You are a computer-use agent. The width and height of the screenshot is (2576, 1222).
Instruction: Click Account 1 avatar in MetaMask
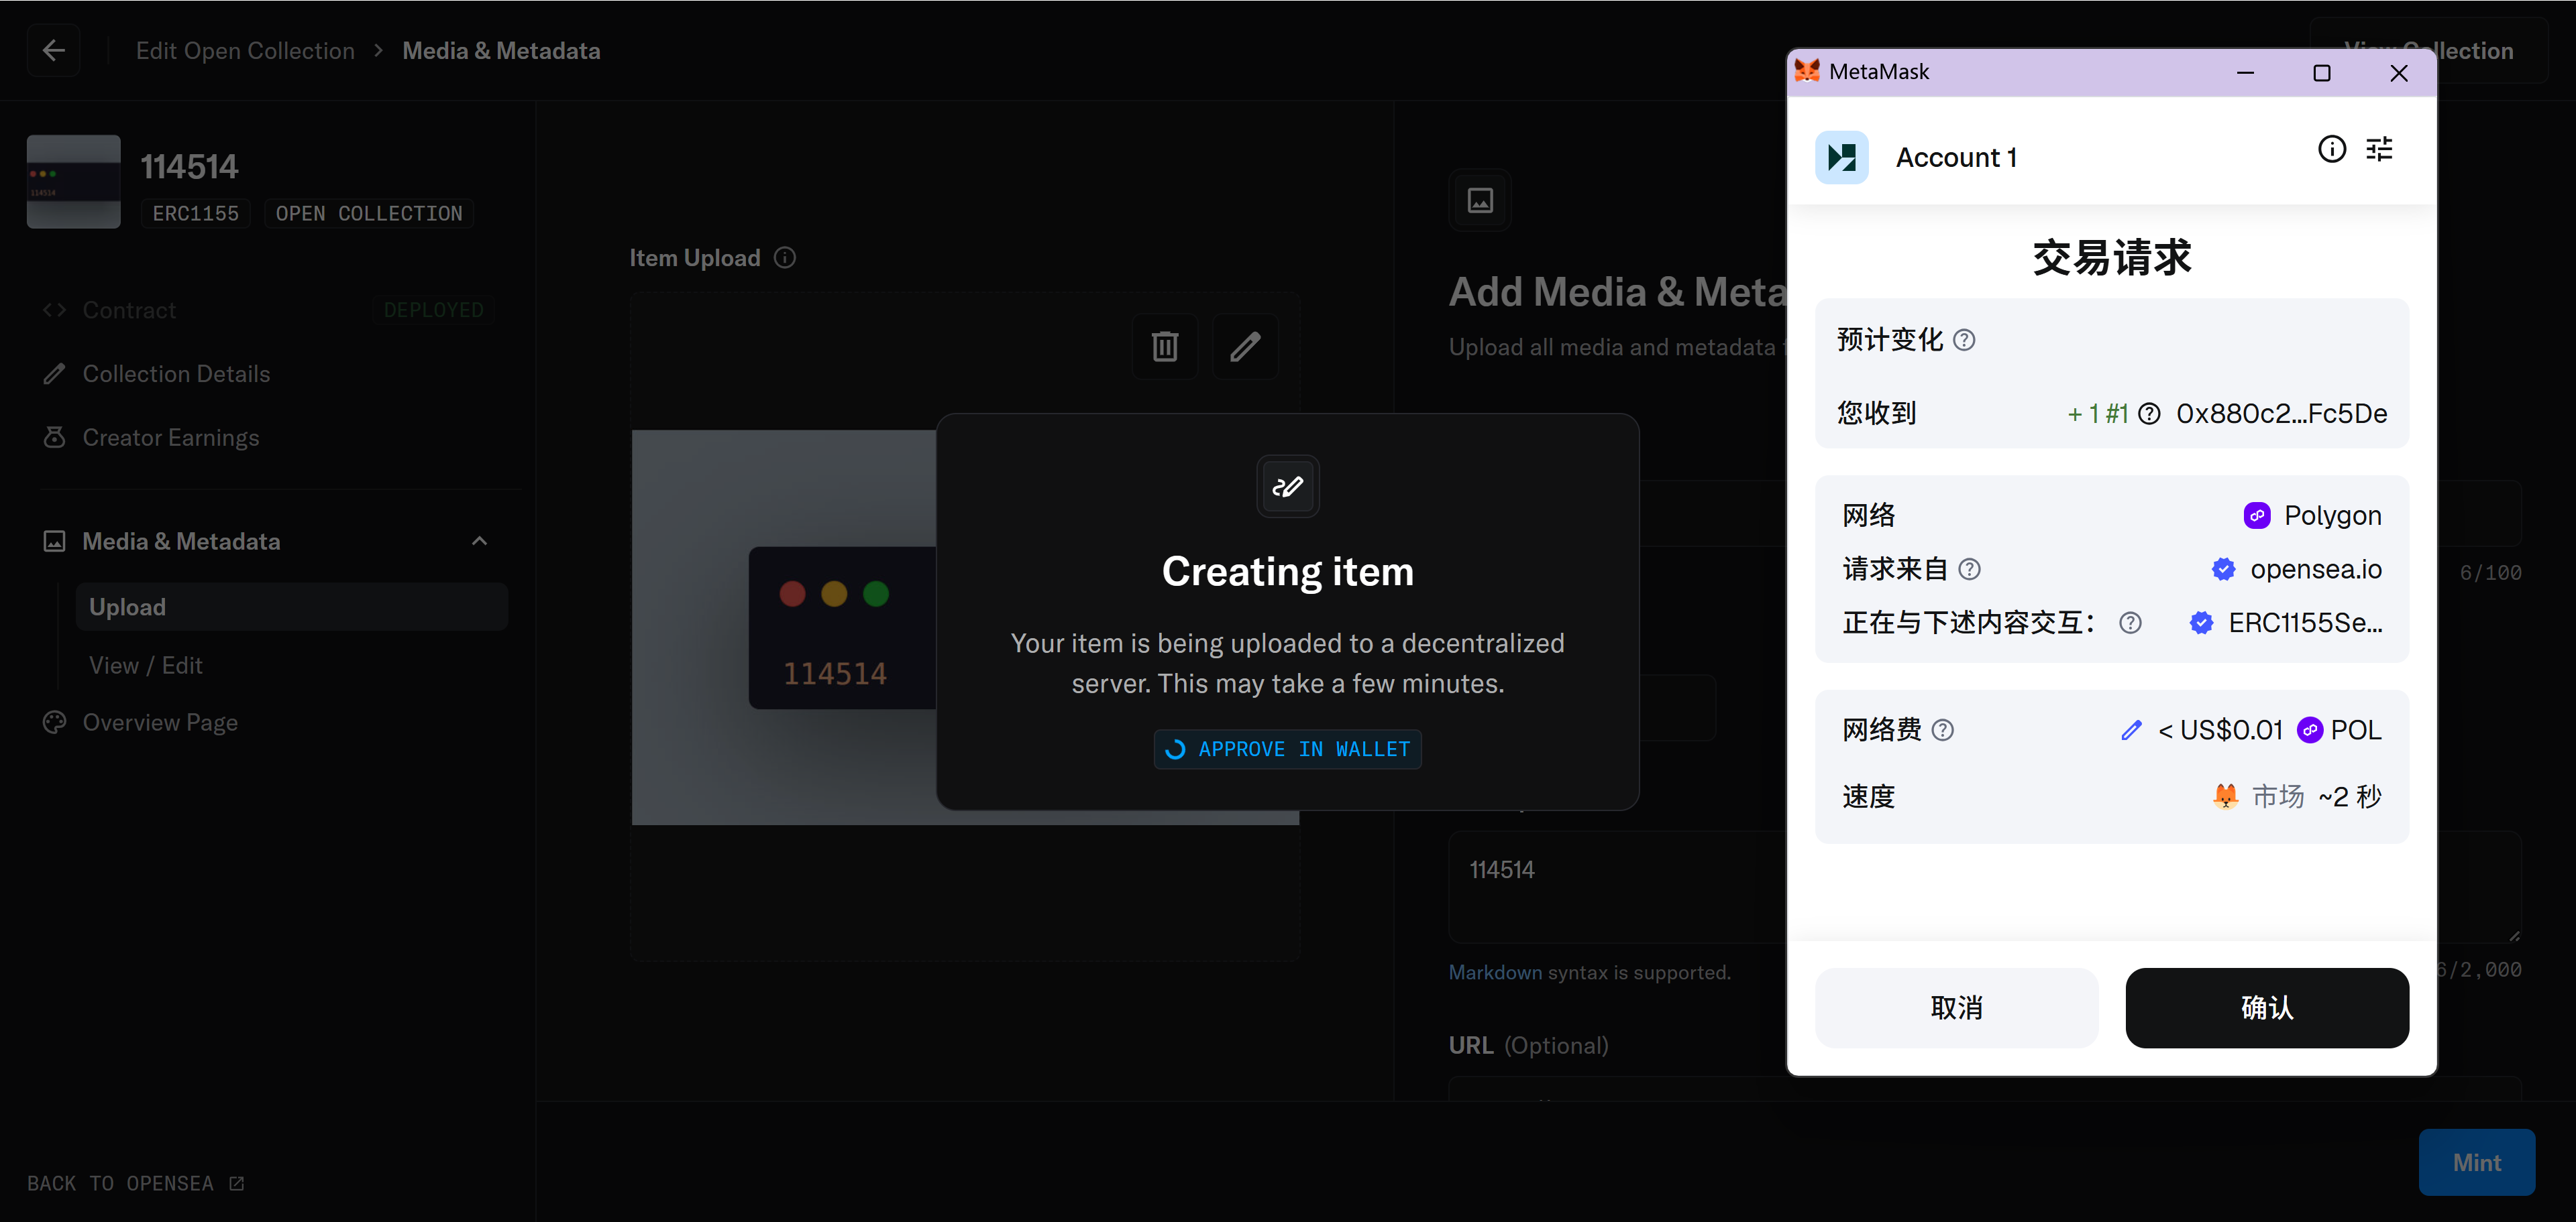(x=1841, y=157)
